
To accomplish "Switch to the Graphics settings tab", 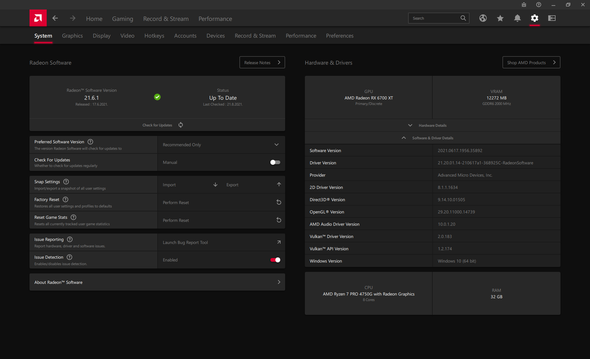I will coord(72,36).
